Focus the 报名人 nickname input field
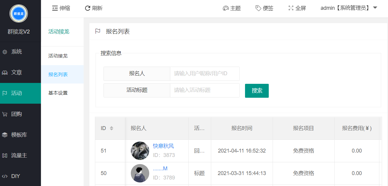Viewport: 388px width, 186px height. tap(205, 74)
